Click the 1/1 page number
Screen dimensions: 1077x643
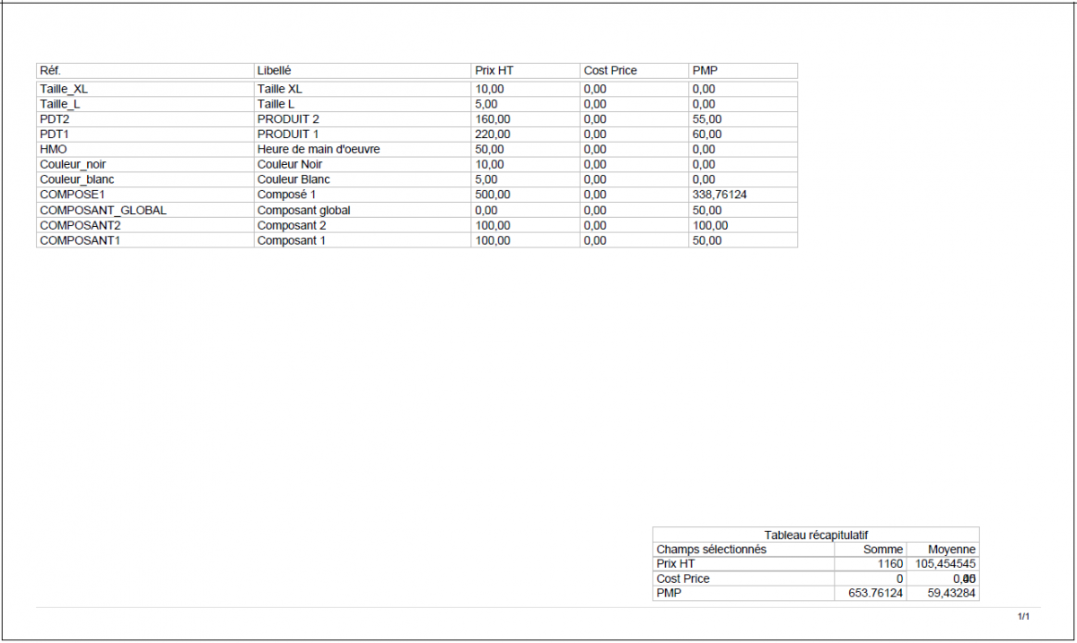pos(1023,617)
